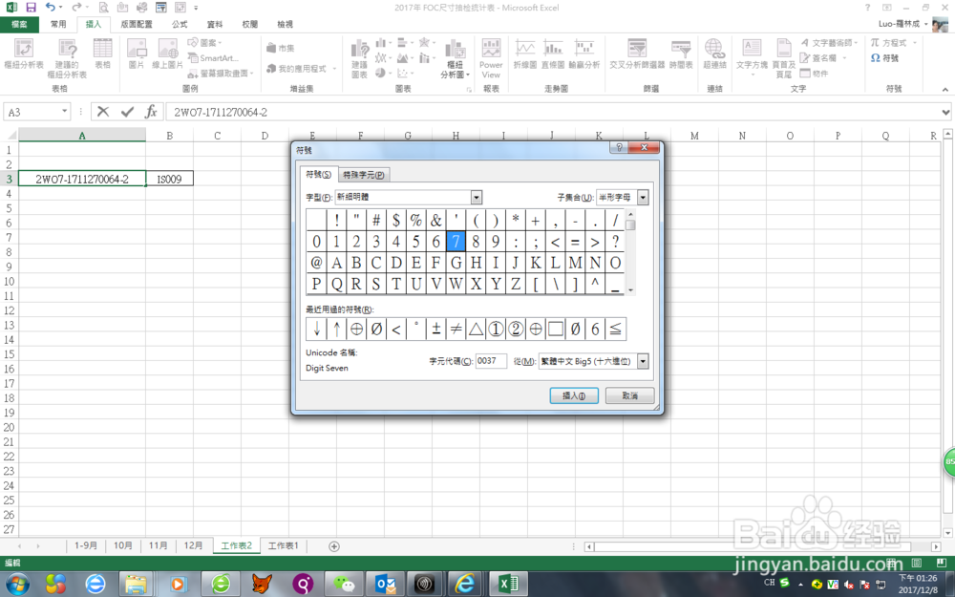The height and width of the screenshot is (597, 955).
Task: Insert Win/Loss sparkline
Action: click(x=584, y=53)
